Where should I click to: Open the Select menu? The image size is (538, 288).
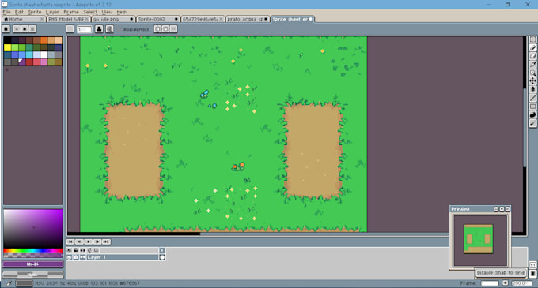coord(90,12)
